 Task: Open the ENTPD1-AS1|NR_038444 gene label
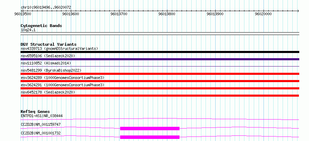pos(42,116)
